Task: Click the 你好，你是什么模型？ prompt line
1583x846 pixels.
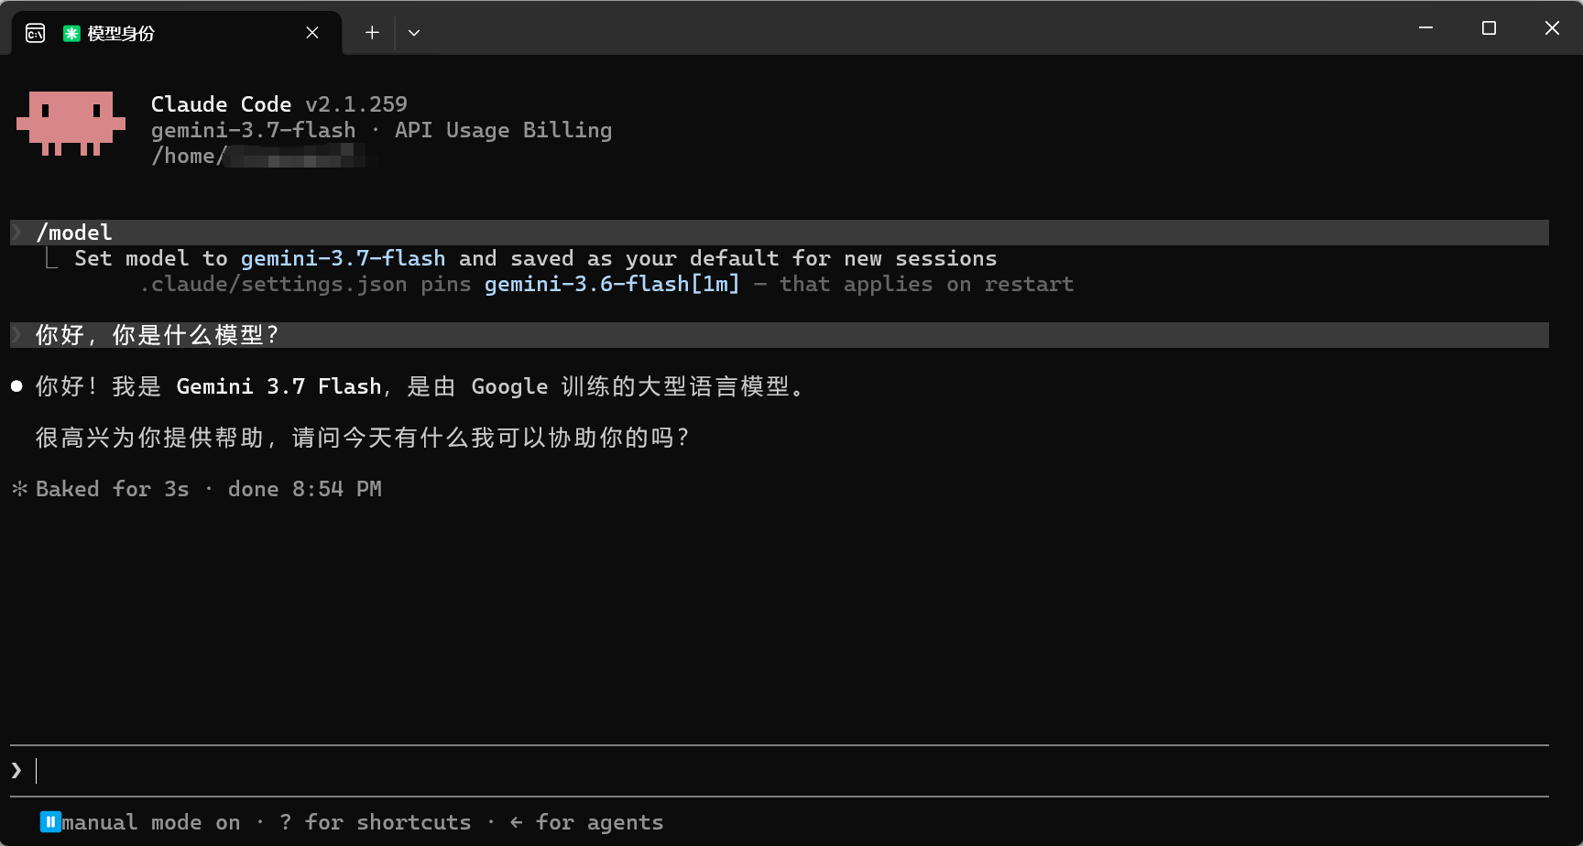Action: pyautogui.click(x=780, y=335)
